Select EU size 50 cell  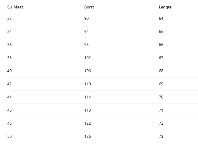click(x=9, y=137)
